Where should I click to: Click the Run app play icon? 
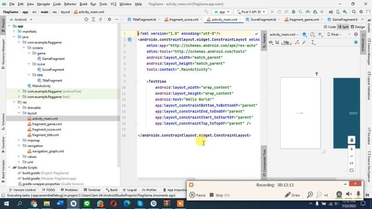coord(272,12)
